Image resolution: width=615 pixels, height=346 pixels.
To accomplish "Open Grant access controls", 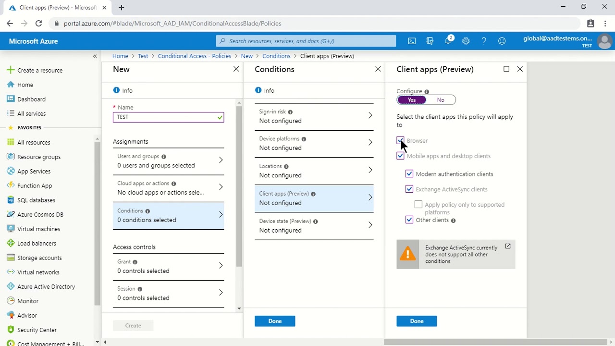I will point(168,266).
